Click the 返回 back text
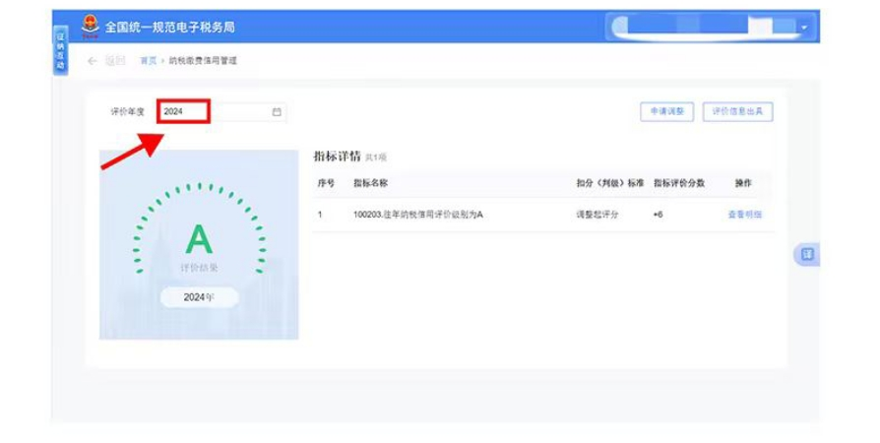 (x=114, y=61)
